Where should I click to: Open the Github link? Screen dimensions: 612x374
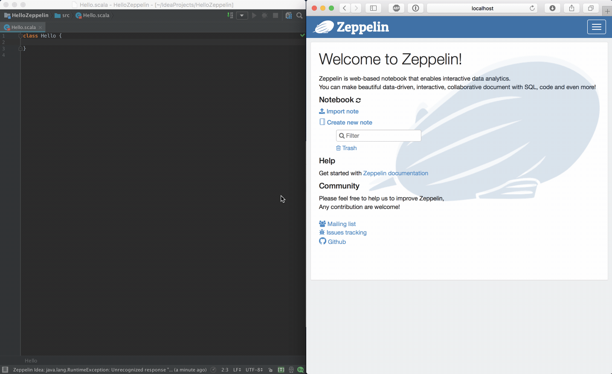[x=333, y=241]
